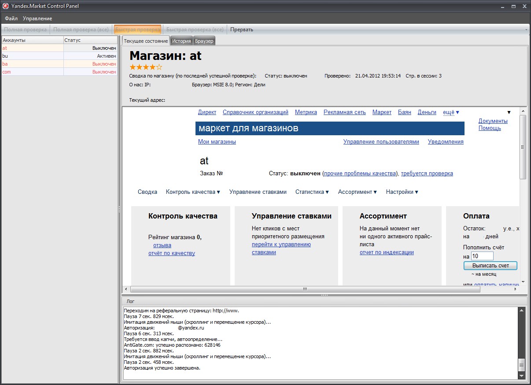This screenshot has height=385, width=531.
Task: Open Управление пользователями link
Action: click(381, 142)
